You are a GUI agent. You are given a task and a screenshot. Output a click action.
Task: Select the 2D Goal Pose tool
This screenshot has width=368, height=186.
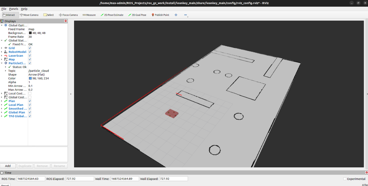[x=137, y=15]
